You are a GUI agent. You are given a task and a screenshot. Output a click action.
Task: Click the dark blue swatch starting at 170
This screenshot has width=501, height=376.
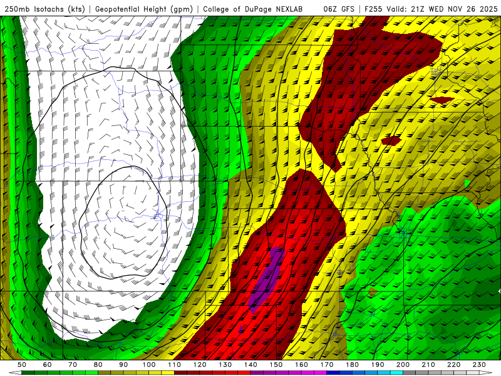tap(333, 372)
